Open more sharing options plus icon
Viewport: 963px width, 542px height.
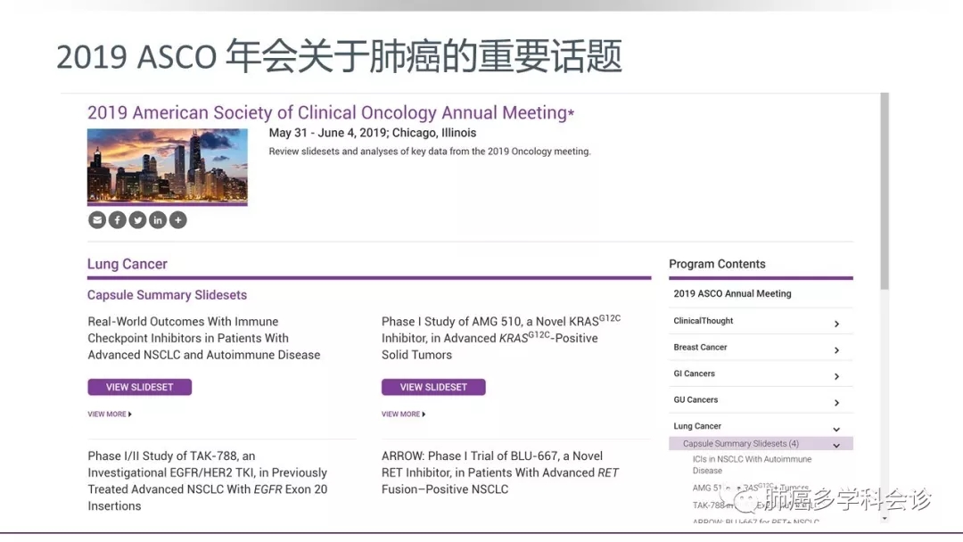178,220
